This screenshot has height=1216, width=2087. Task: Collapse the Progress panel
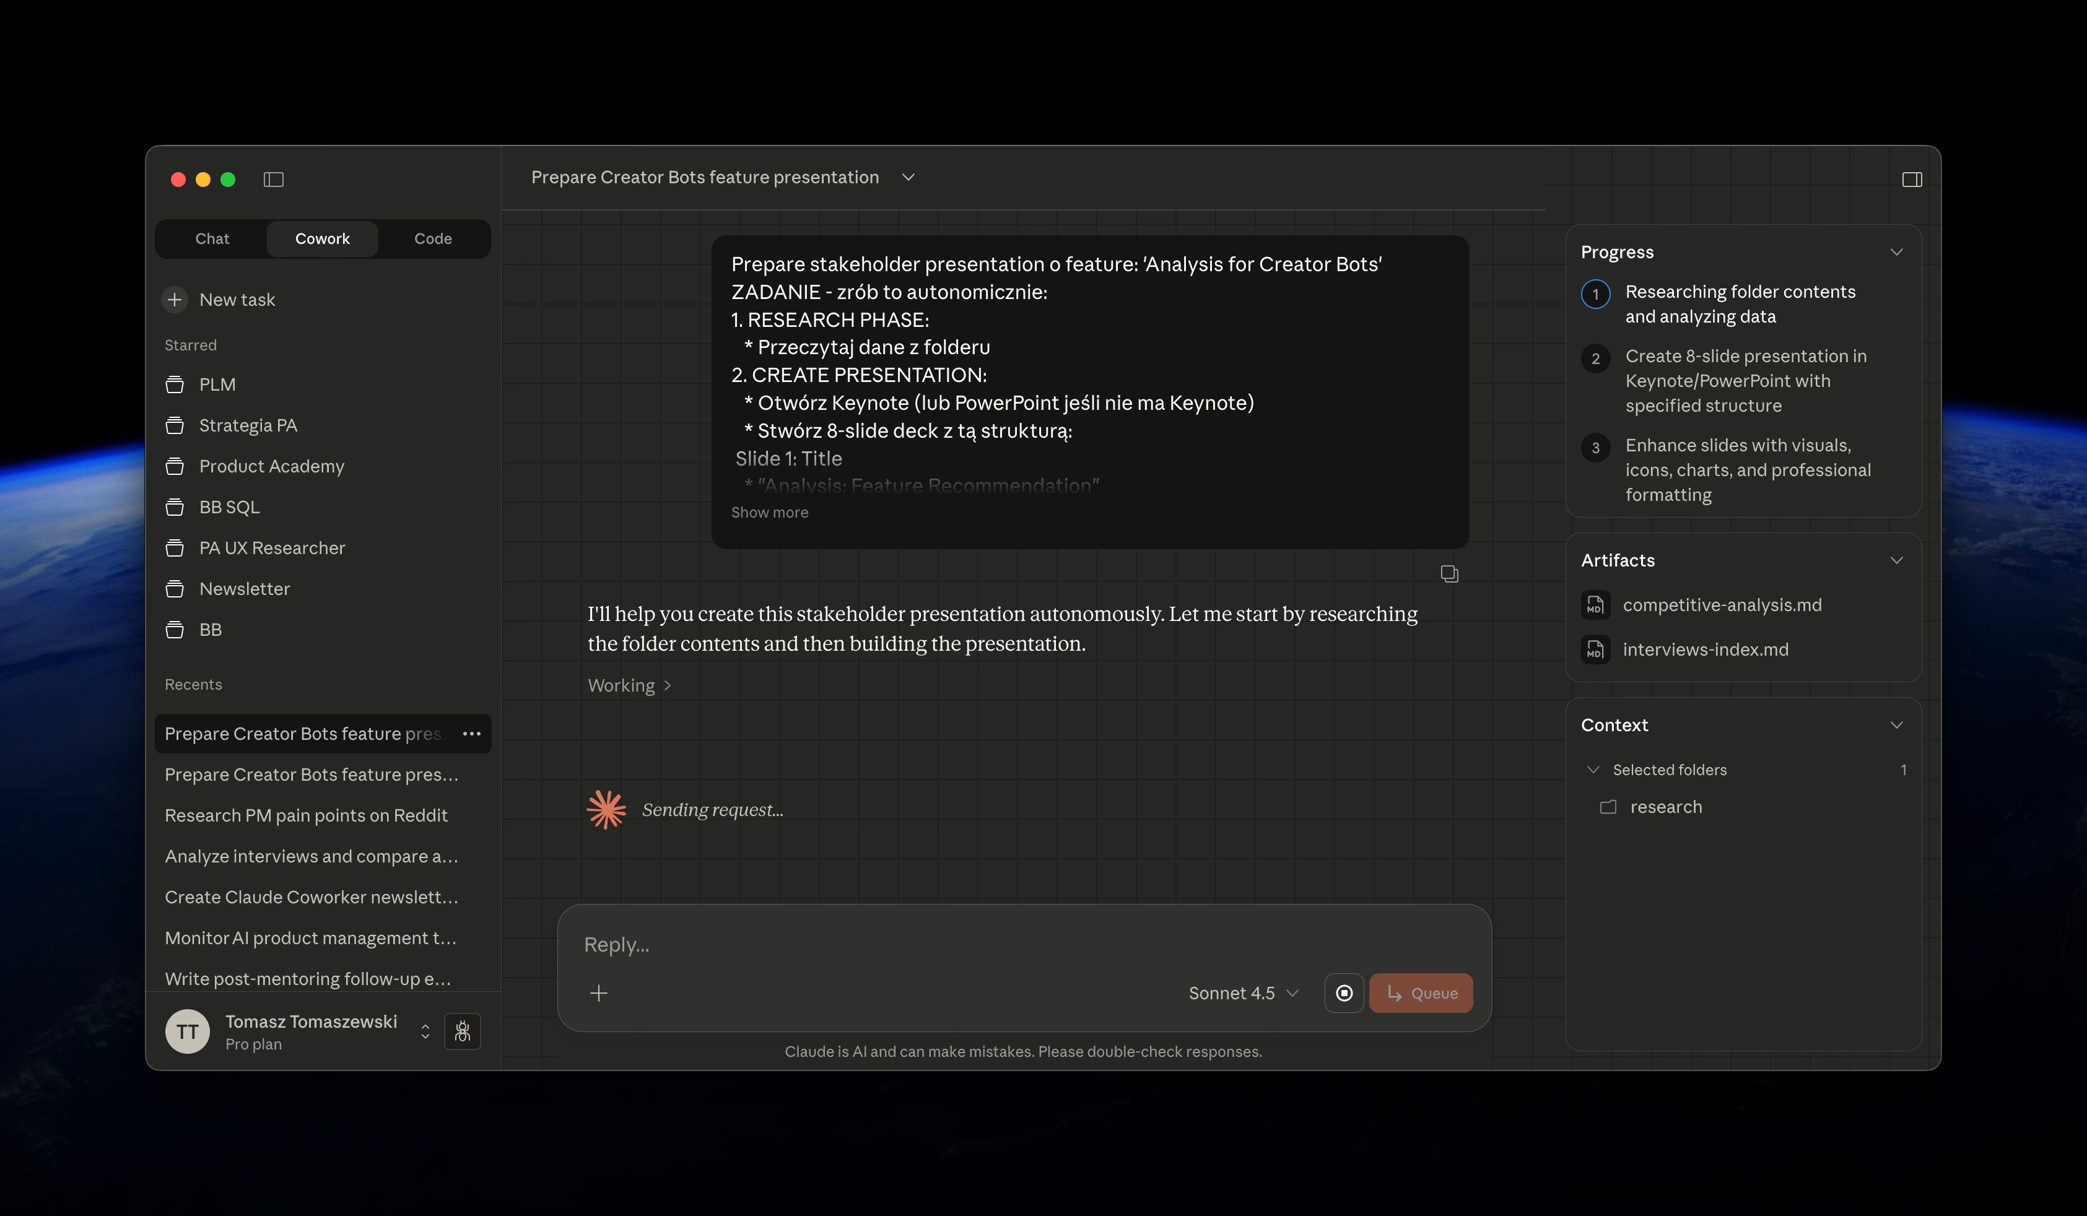click(x=1896, y=253)
